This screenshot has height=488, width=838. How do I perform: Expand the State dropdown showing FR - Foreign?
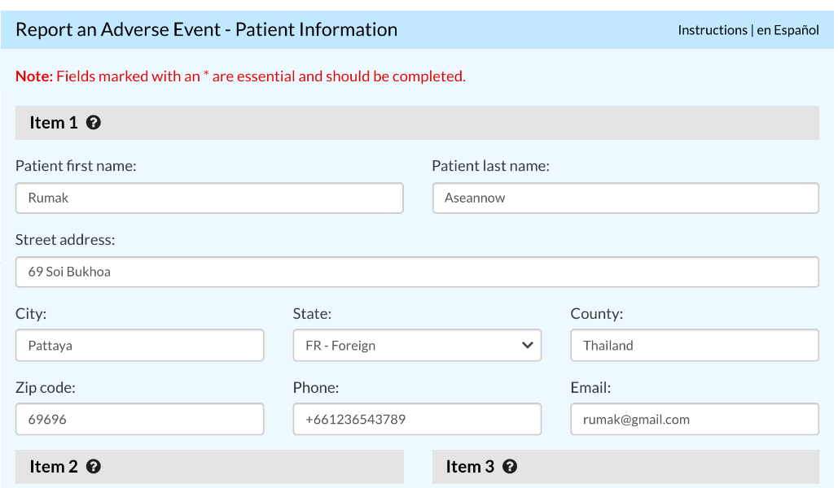(417, 346)
